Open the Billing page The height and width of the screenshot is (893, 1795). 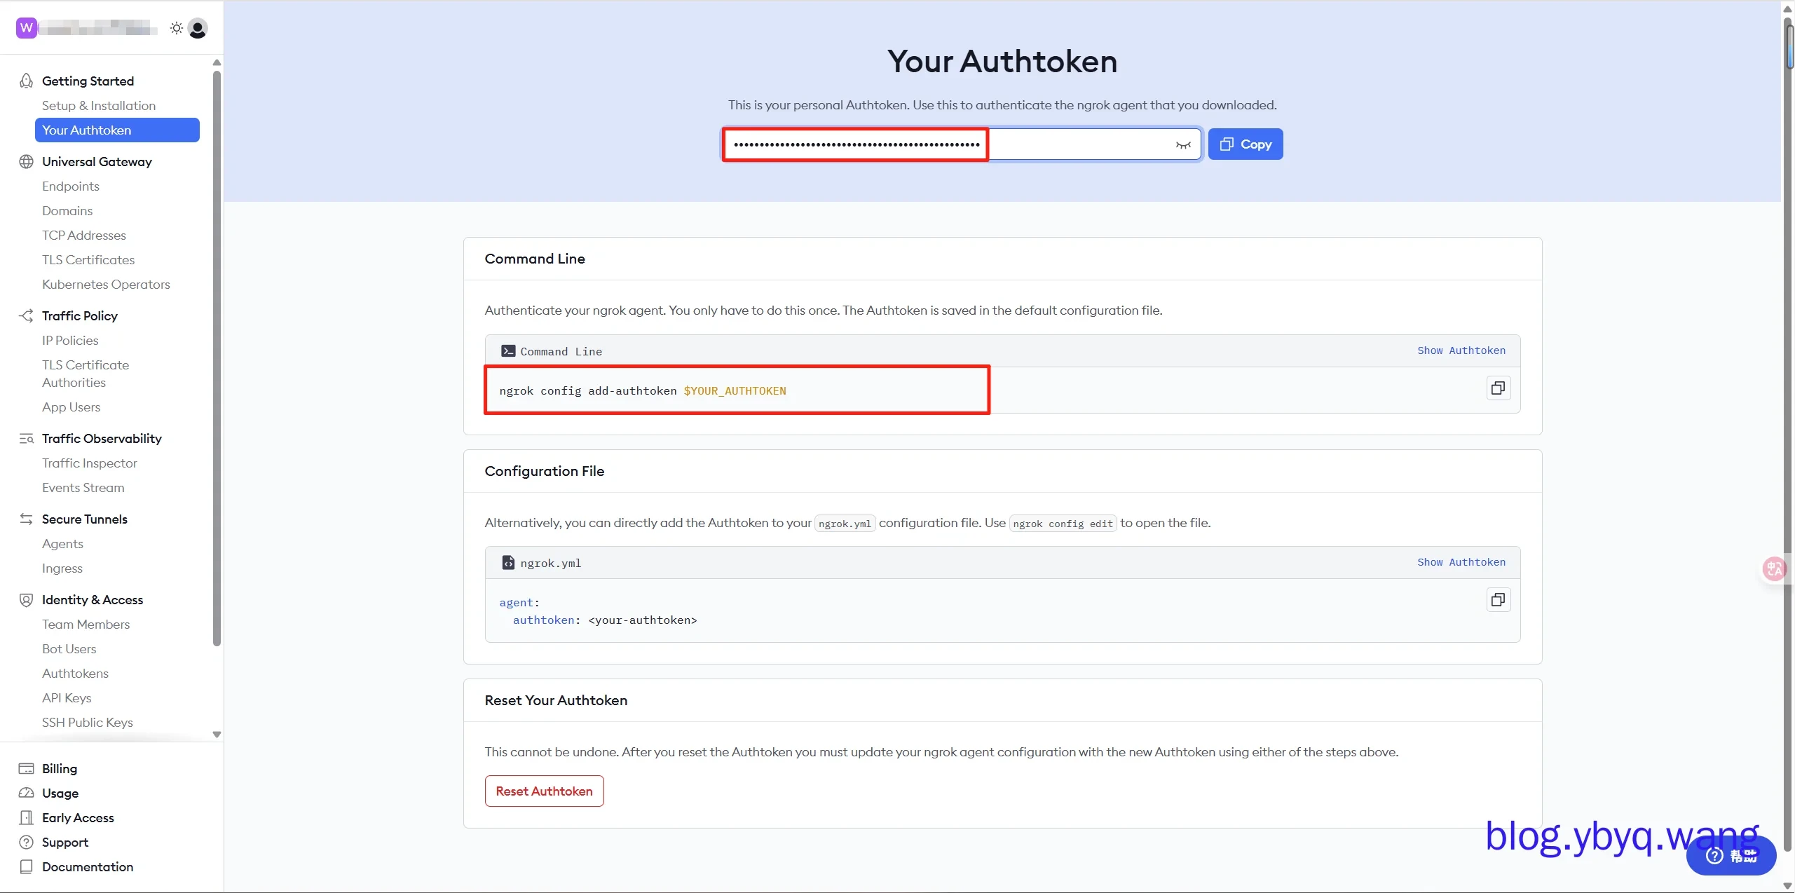point(60,768)
